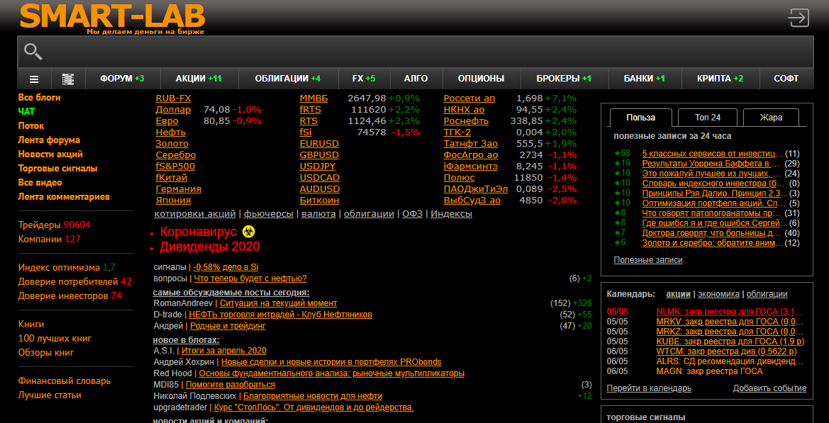Click the Евро quote link
Viewport: 829px width, 423px height.
point(167,121)
